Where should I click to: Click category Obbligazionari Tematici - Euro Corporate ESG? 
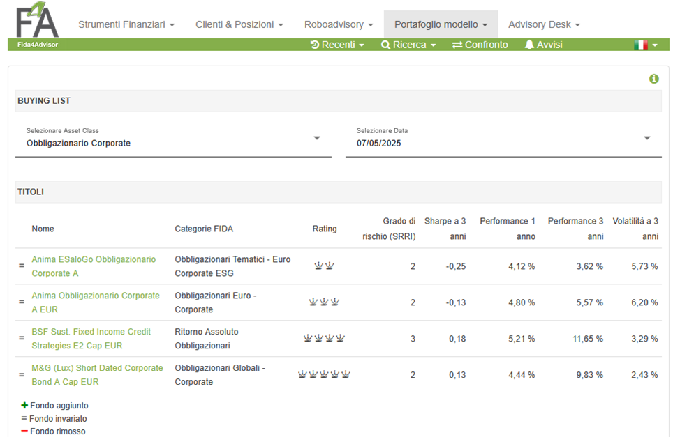point(232,266)
